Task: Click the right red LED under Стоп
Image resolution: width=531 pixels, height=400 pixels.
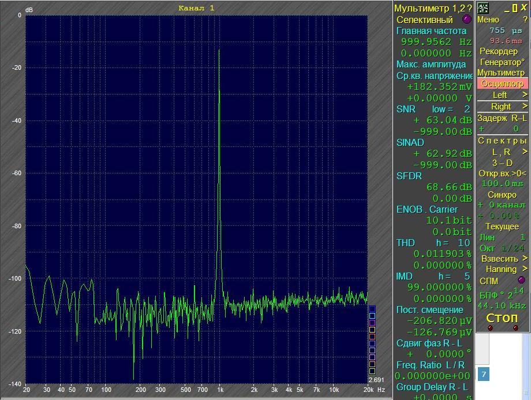Action: [x=515, y=327]
